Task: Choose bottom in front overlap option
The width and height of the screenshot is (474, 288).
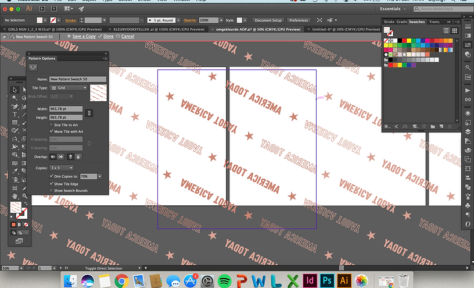Action: click(x=78, y=157)
